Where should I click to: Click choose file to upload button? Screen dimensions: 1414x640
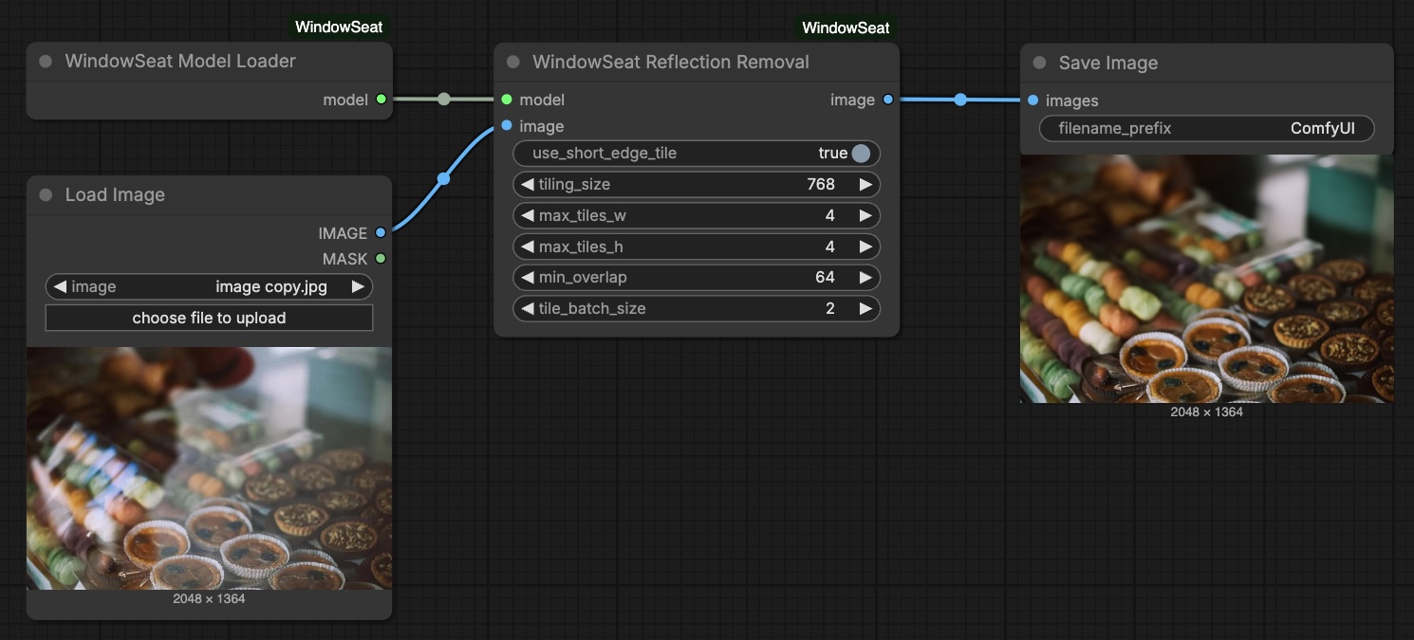209,318
